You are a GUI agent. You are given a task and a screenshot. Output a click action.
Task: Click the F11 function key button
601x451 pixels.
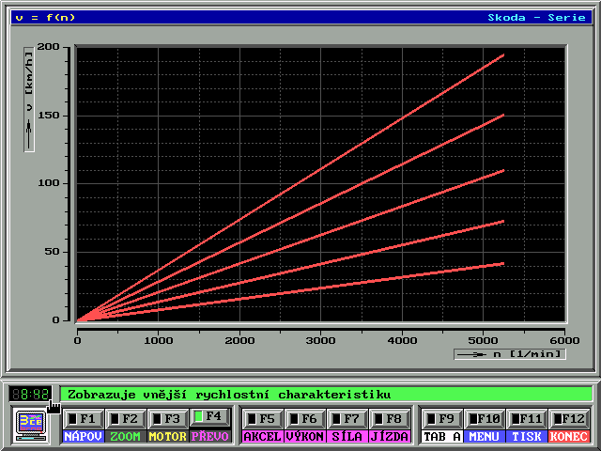(526, 419)
